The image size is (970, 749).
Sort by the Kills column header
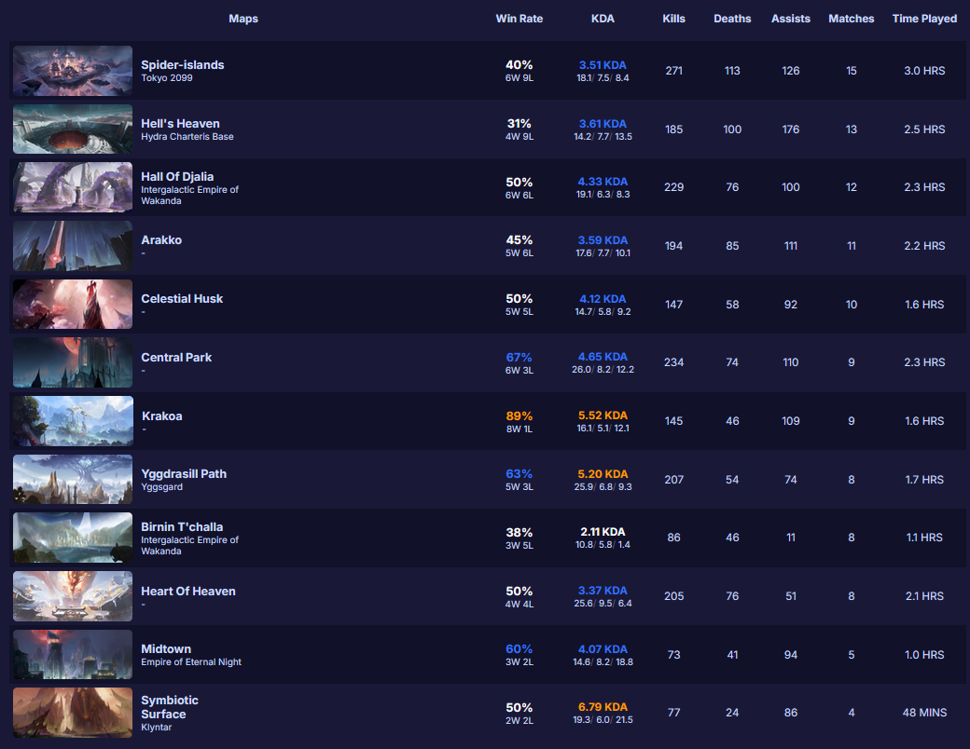pyautogui.click(x=673, y=19)
